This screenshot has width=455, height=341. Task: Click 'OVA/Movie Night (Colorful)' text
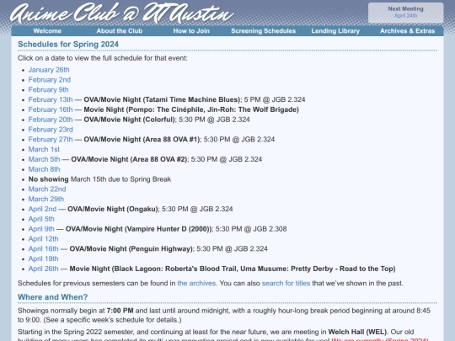129,120
